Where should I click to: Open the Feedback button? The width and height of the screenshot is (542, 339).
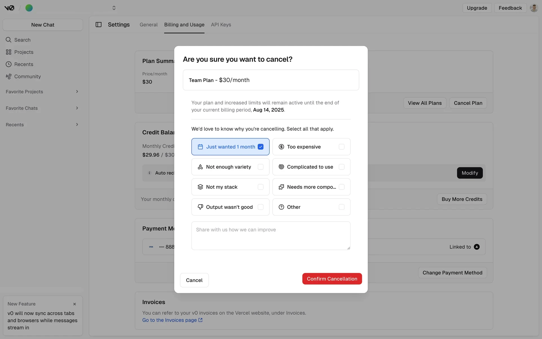(510, 8)
